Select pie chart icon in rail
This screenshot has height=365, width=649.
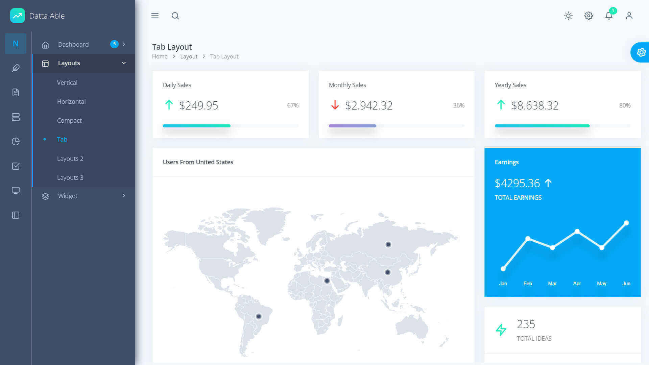(16, 141)
